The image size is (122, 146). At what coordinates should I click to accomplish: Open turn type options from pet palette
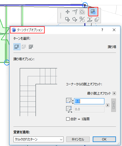[93, 12]
